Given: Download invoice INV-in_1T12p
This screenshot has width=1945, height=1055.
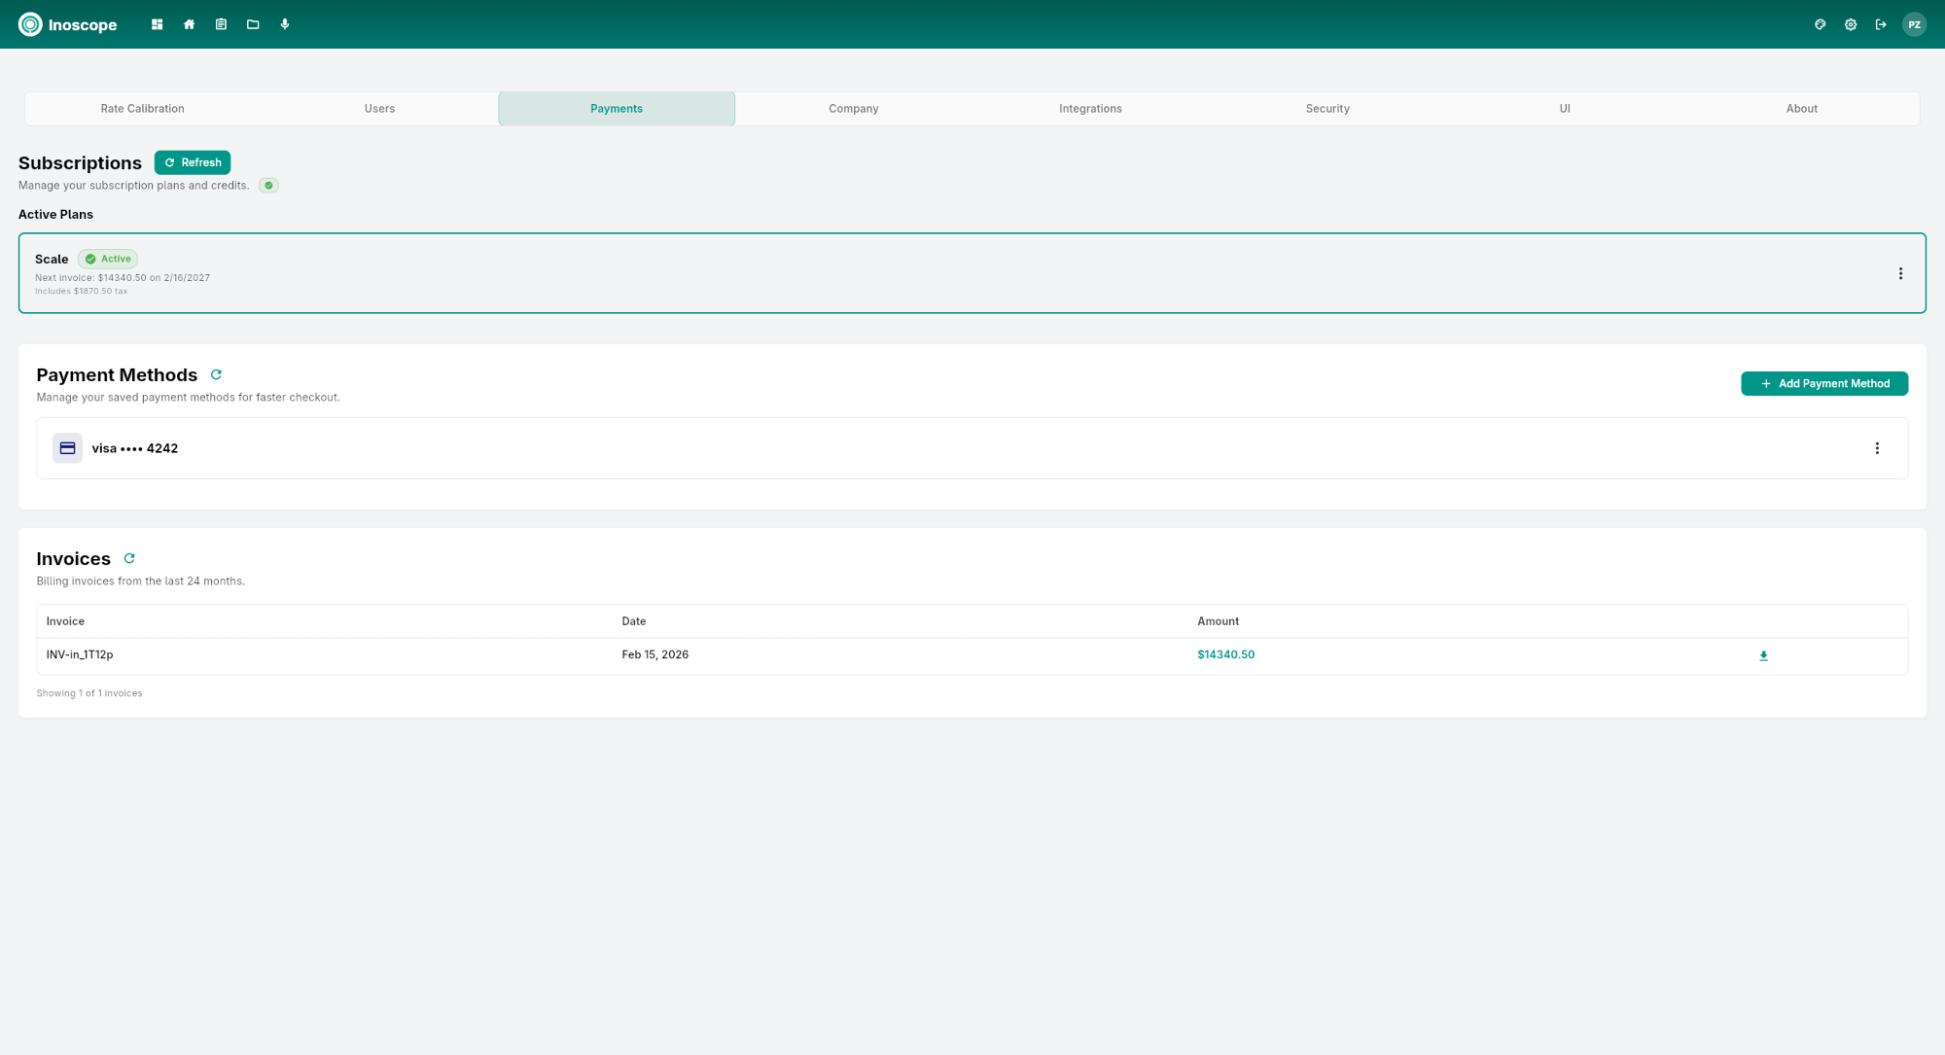Looking at the screenshot, I should pos(1763,654).
